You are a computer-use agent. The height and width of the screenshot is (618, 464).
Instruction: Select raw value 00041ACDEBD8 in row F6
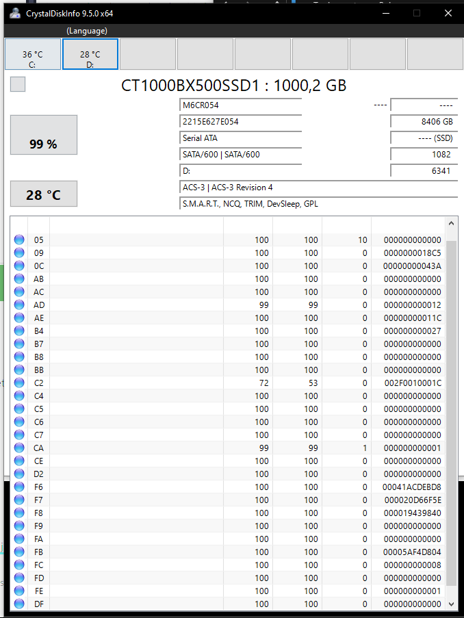[x=412, y=487]
